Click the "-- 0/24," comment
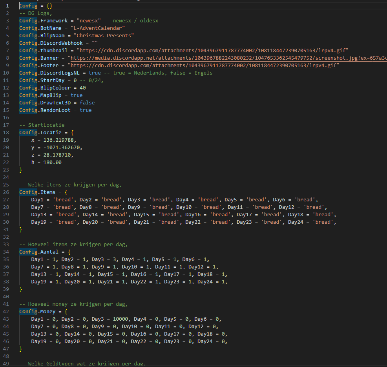 coord(91,80)
